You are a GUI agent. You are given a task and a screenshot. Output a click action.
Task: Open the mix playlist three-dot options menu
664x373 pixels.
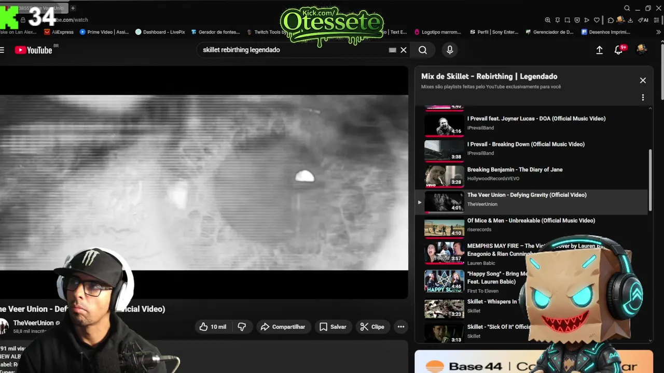(x=643, y=97)
